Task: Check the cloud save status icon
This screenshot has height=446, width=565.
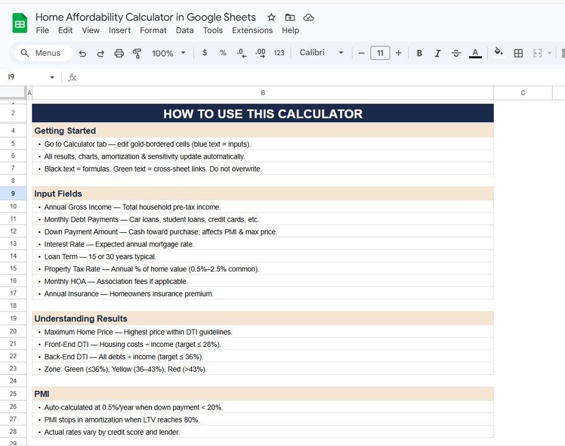Action: pos(309,17)
